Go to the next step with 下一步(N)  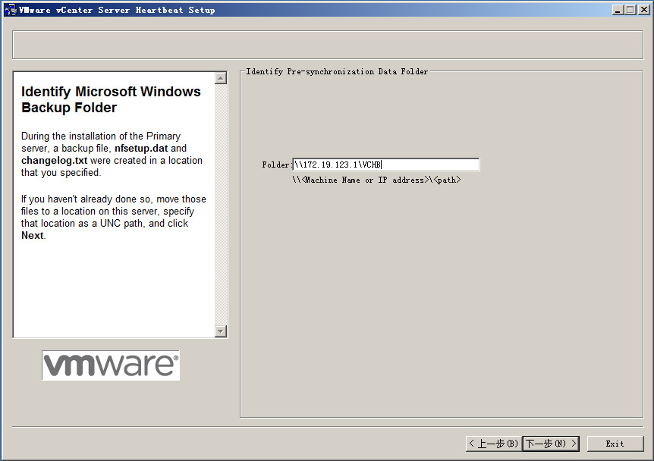coord(551,444)
